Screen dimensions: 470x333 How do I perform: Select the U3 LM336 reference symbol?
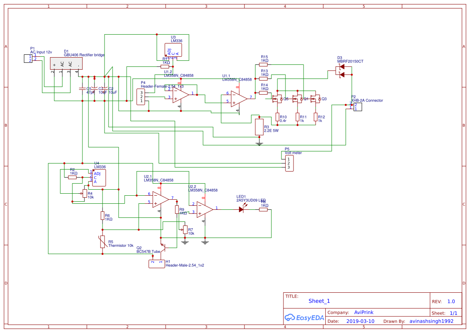pyautogui.click(x=173, y=50)
